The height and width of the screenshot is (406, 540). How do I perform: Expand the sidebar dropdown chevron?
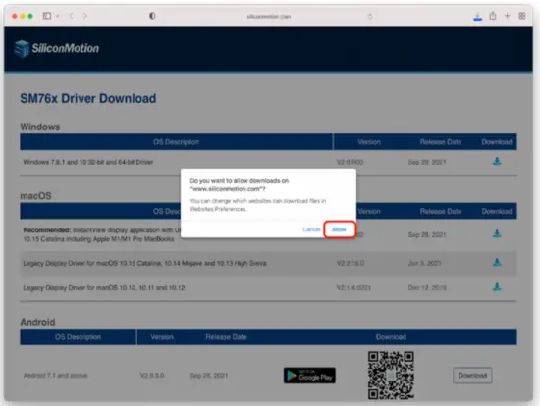pyautogui.click(x=57, y=16)
